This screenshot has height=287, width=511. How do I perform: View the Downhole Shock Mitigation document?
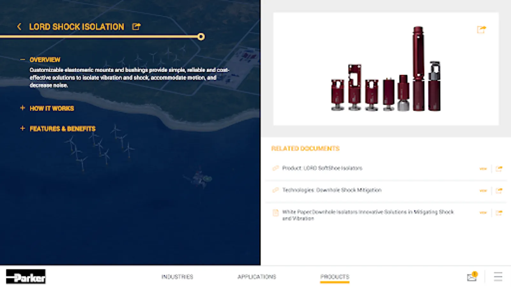coord(483,191)
